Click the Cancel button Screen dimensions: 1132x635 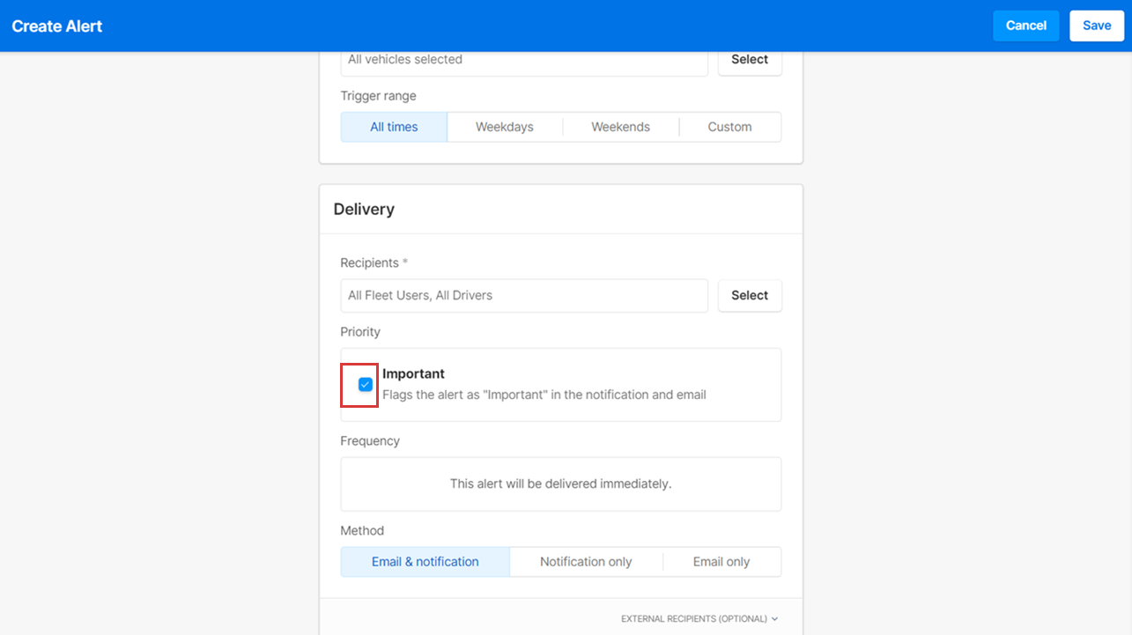pos(1025,26)
